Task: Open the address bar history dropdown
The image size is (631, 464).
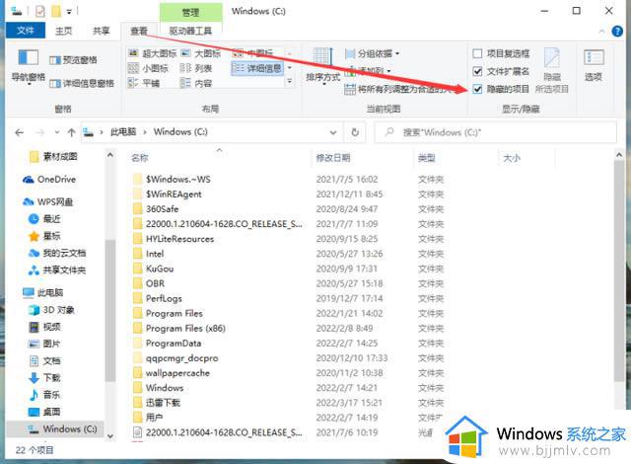Action: tap(333, 132)
